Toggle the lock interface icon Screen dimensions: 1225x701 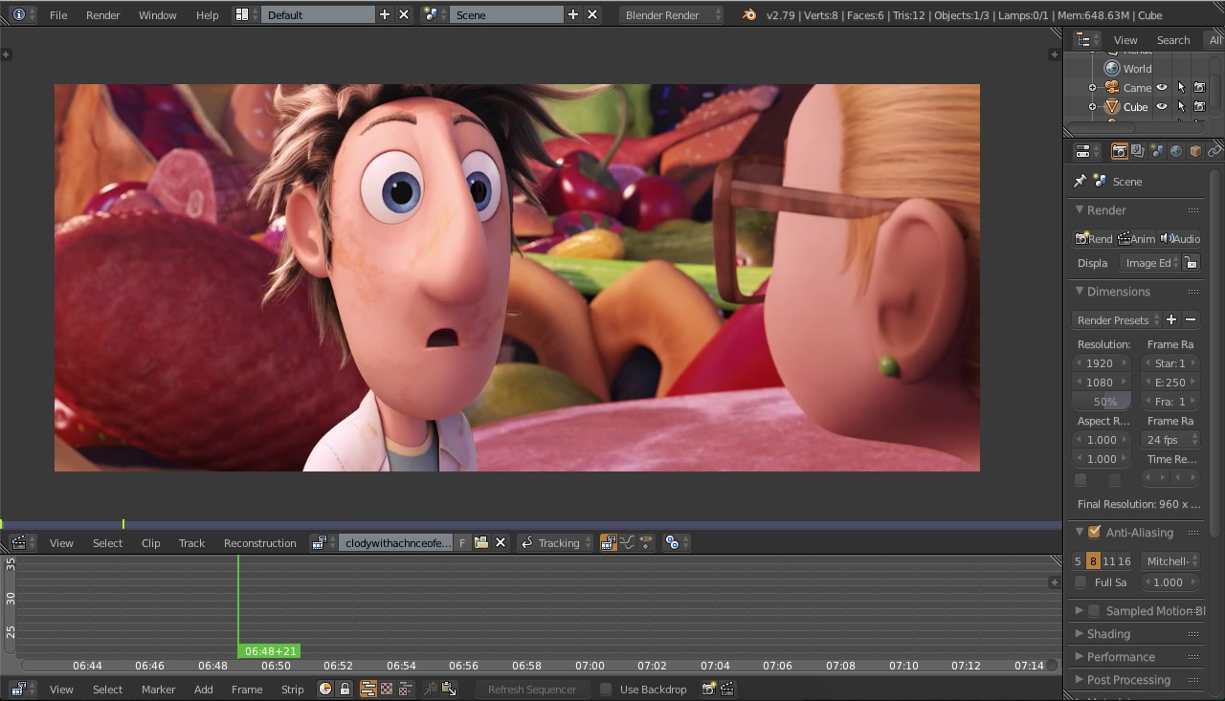[1192, 263]
